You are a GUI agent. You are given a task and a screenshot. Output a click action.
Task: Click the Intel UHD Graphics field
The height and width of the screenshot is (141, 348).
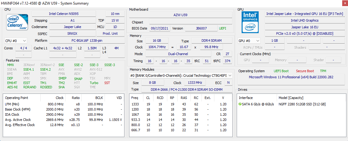(305, 20)
